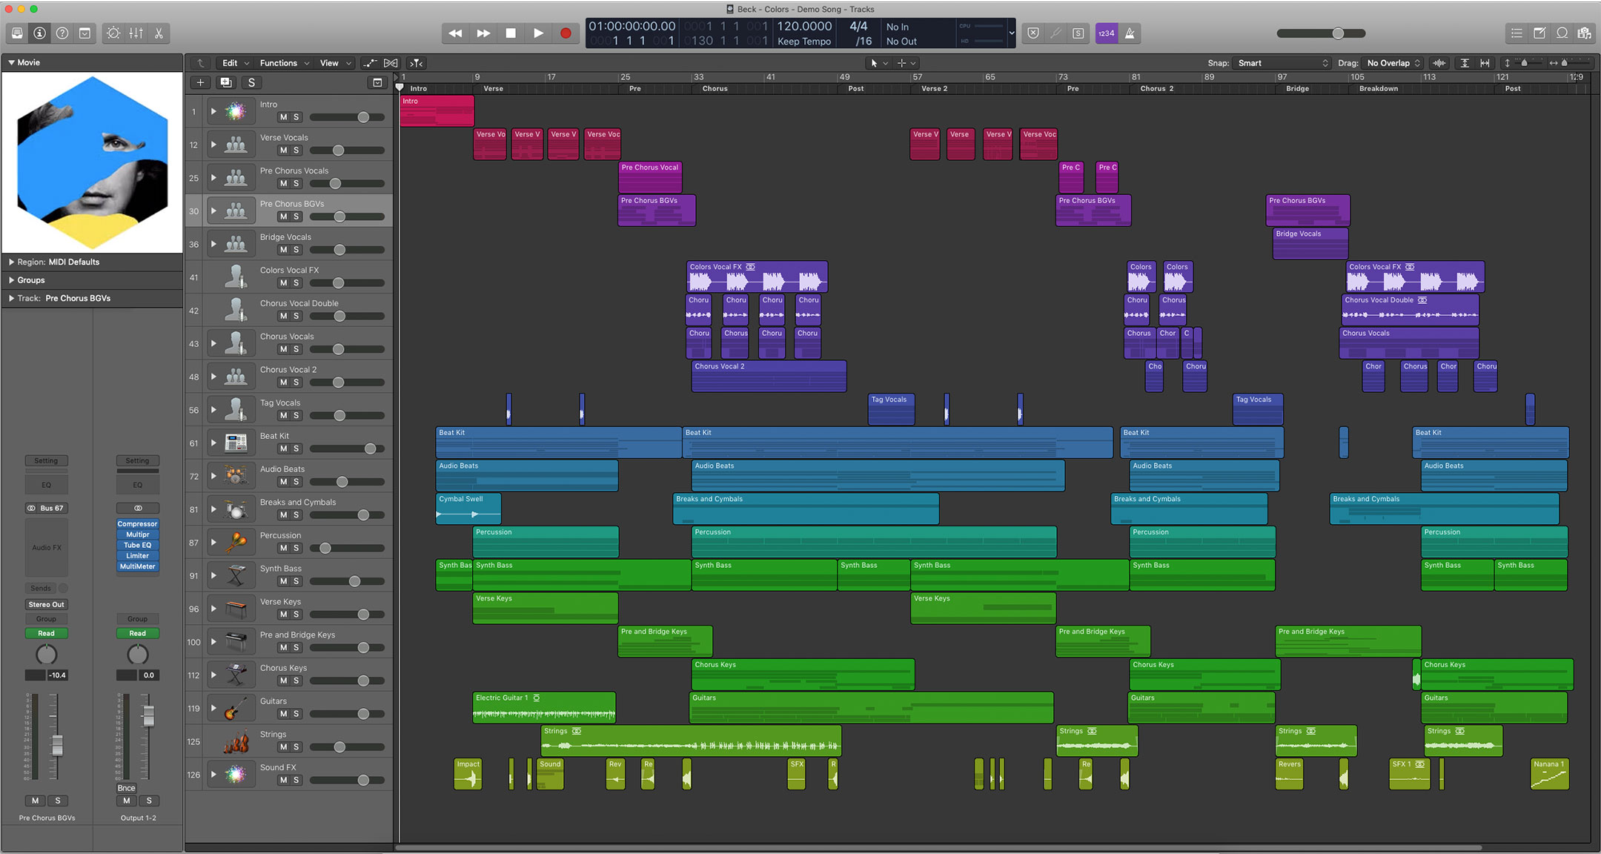Open the Tube EQ plug-in slot
Screen dimensions: 1601x854
137,545
